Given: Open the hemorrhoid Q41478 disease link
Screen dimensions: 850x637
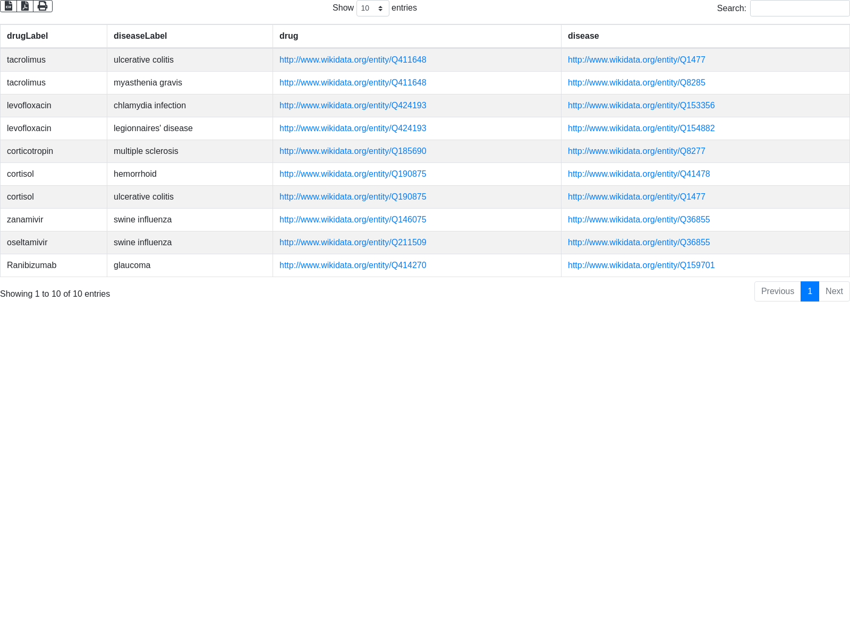Looking at the screenshot, I should coord(639,174).
